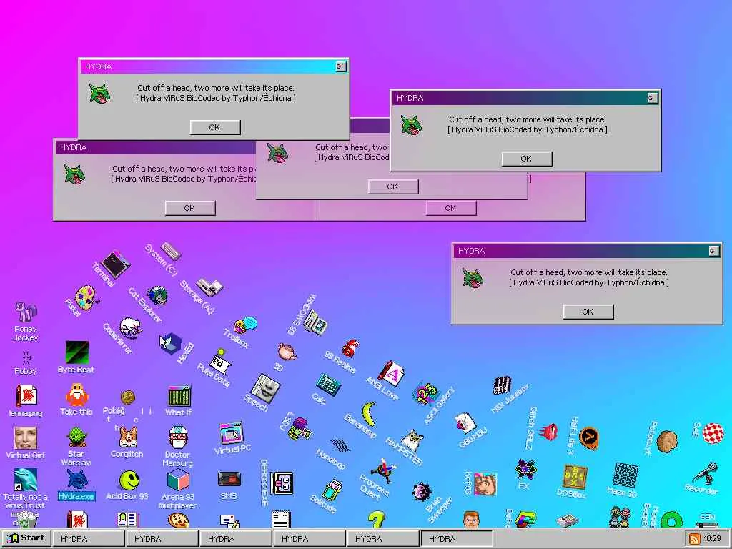Launch the Glitch GRLZ red icon
732x549 pixels.
click(549, 431)
